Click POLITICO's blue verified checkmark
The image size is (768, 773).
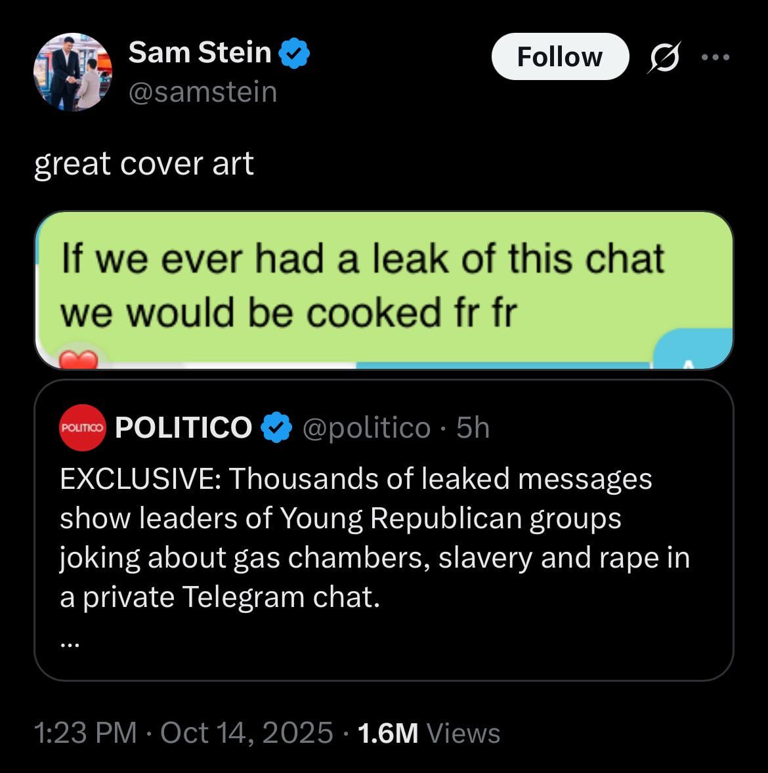pos(276,428)
